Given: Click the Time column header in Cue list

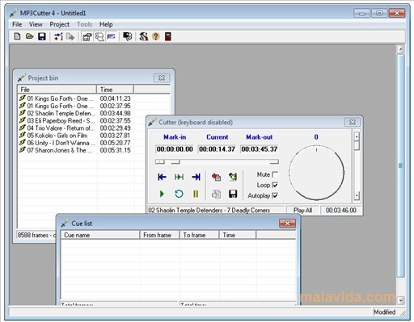Looking at the screenshot, I should click(238, 235).
